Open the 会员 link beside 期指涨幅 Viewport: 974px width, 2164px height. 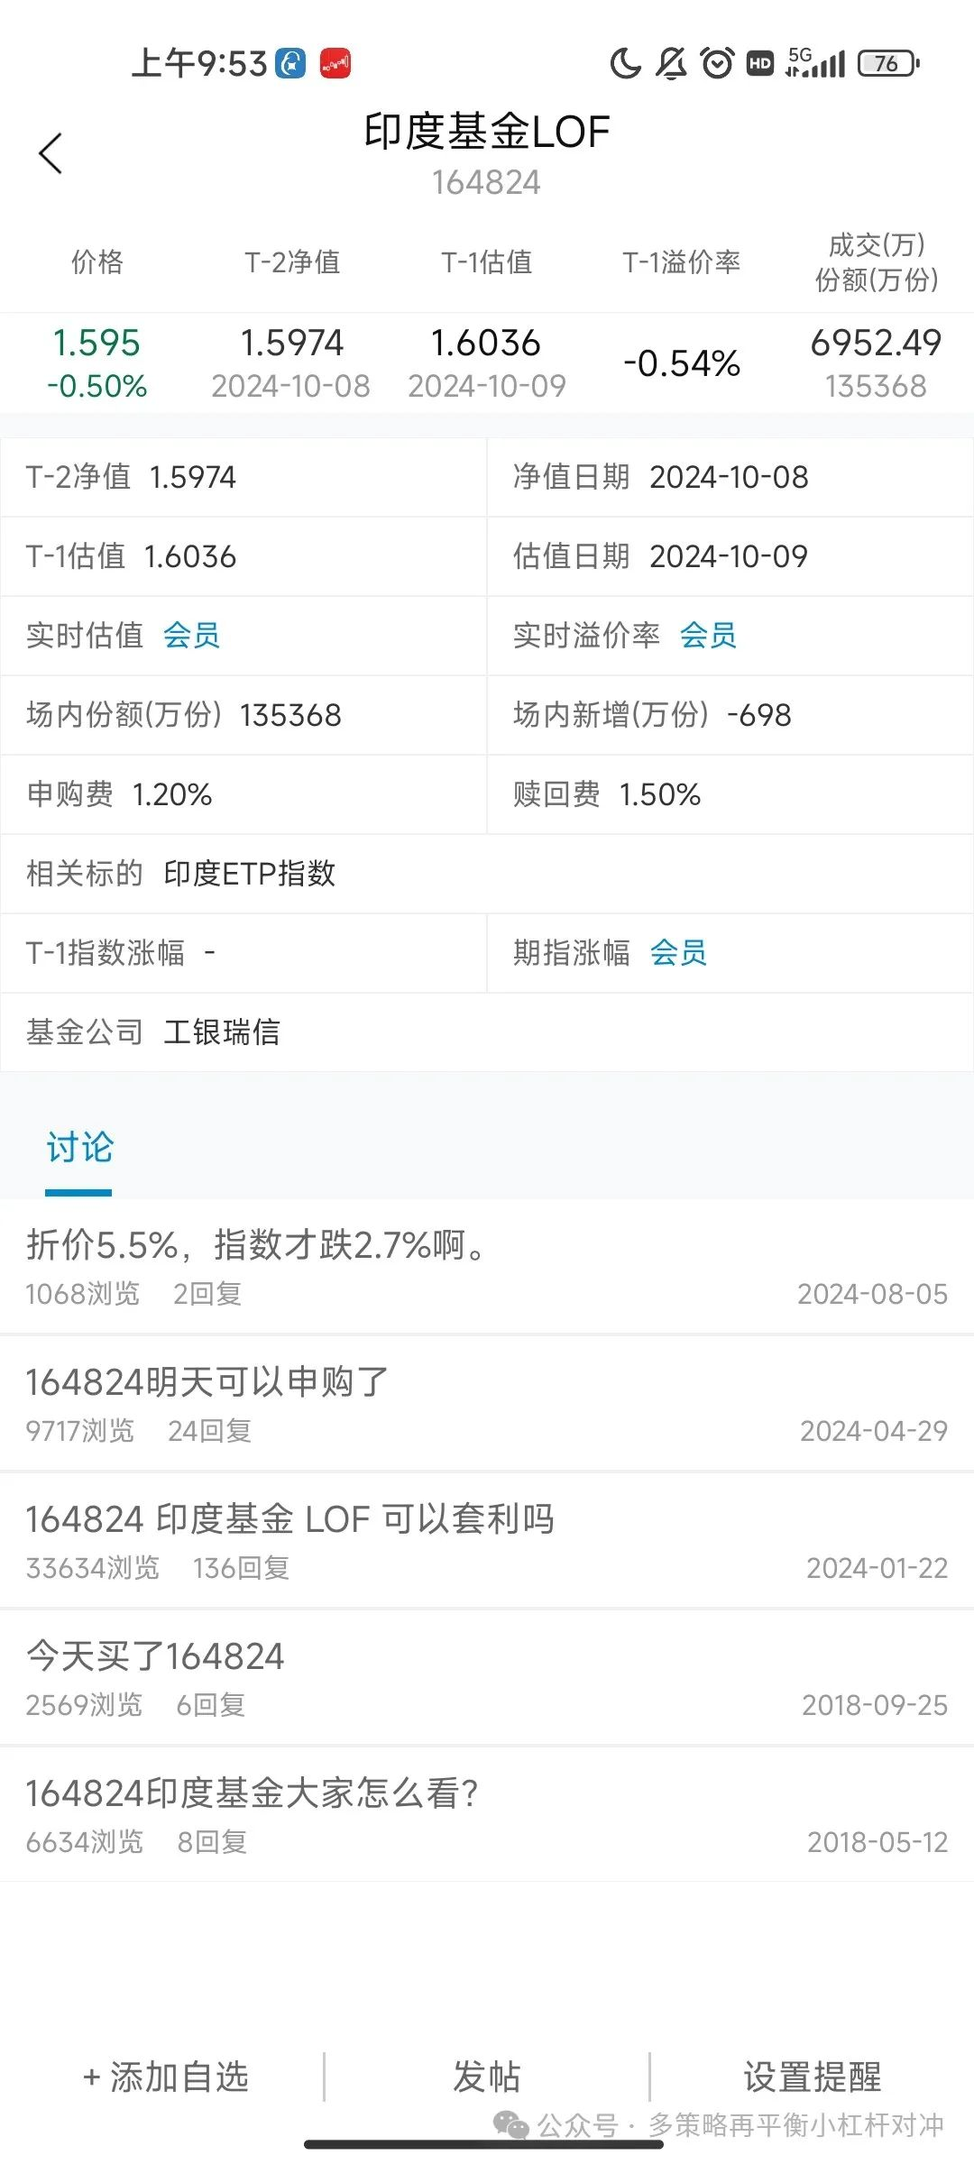[x=678, y=953]
